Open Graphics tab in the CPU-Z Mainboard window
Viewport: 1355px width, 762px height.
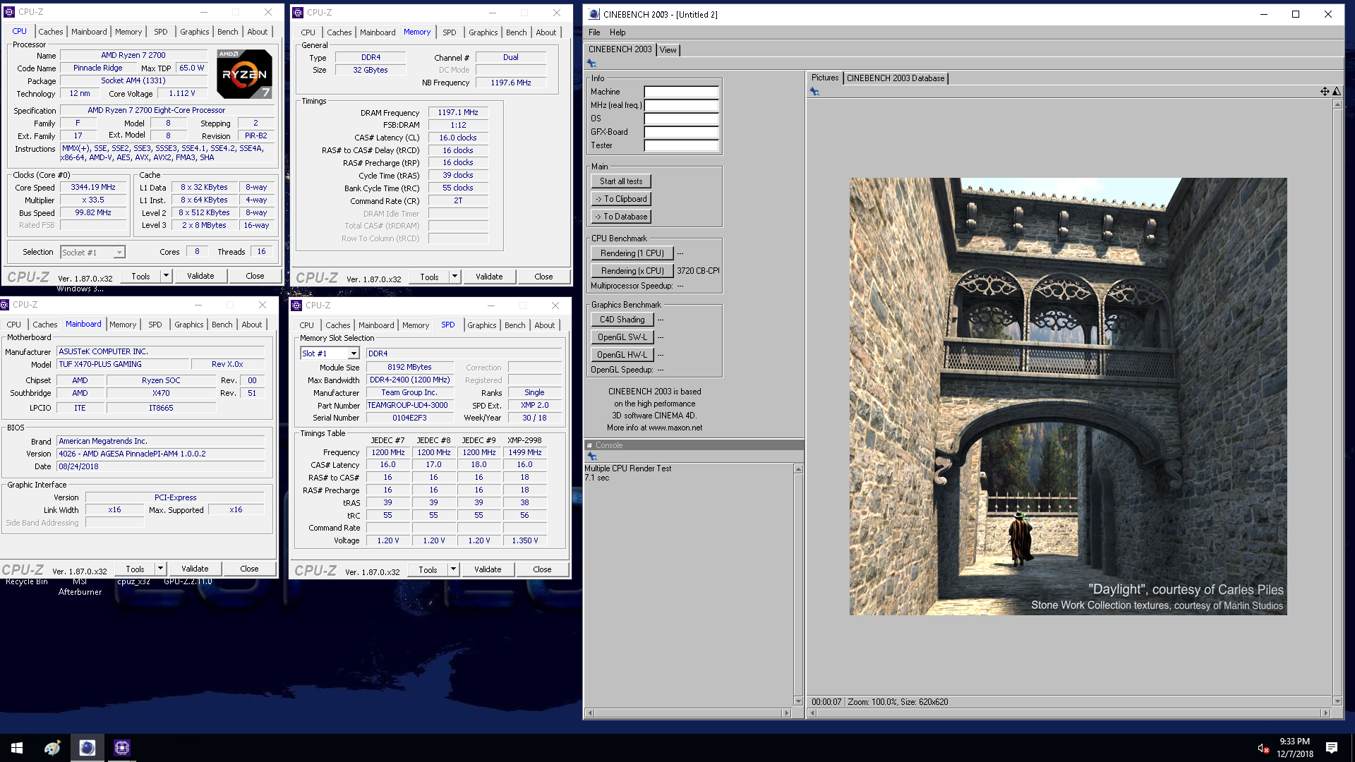(189, 325)
